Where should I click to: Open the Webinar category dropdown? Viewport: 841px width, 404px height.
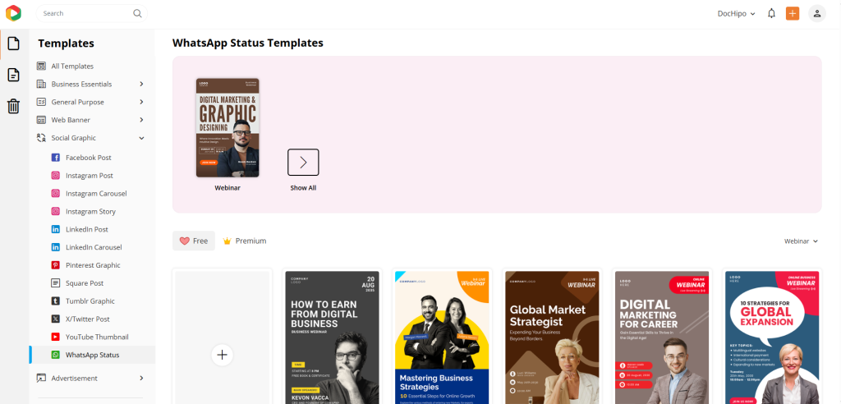click(801, 241)
